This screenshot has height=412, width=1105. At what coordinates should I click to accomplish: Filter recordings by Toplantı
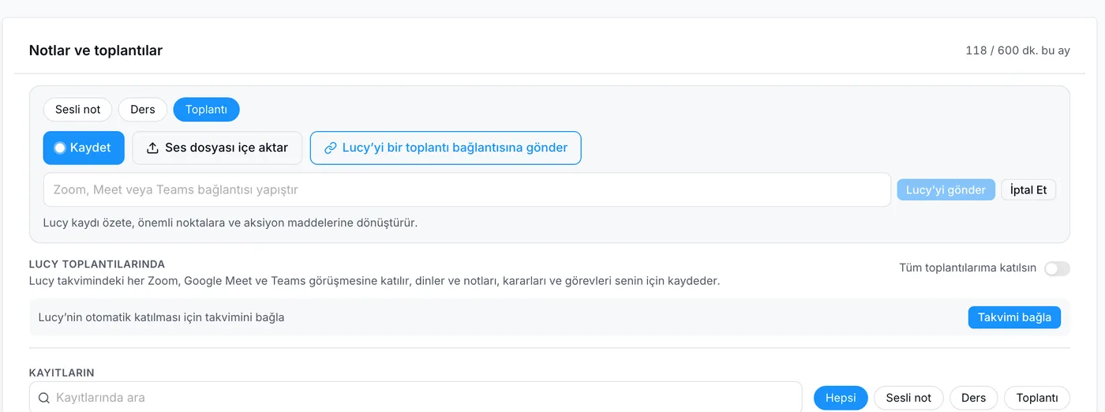pos(1037,398)
